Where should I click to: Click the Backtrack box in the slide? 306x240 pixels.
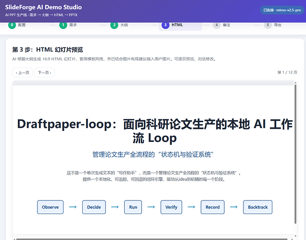coord(257,207)
